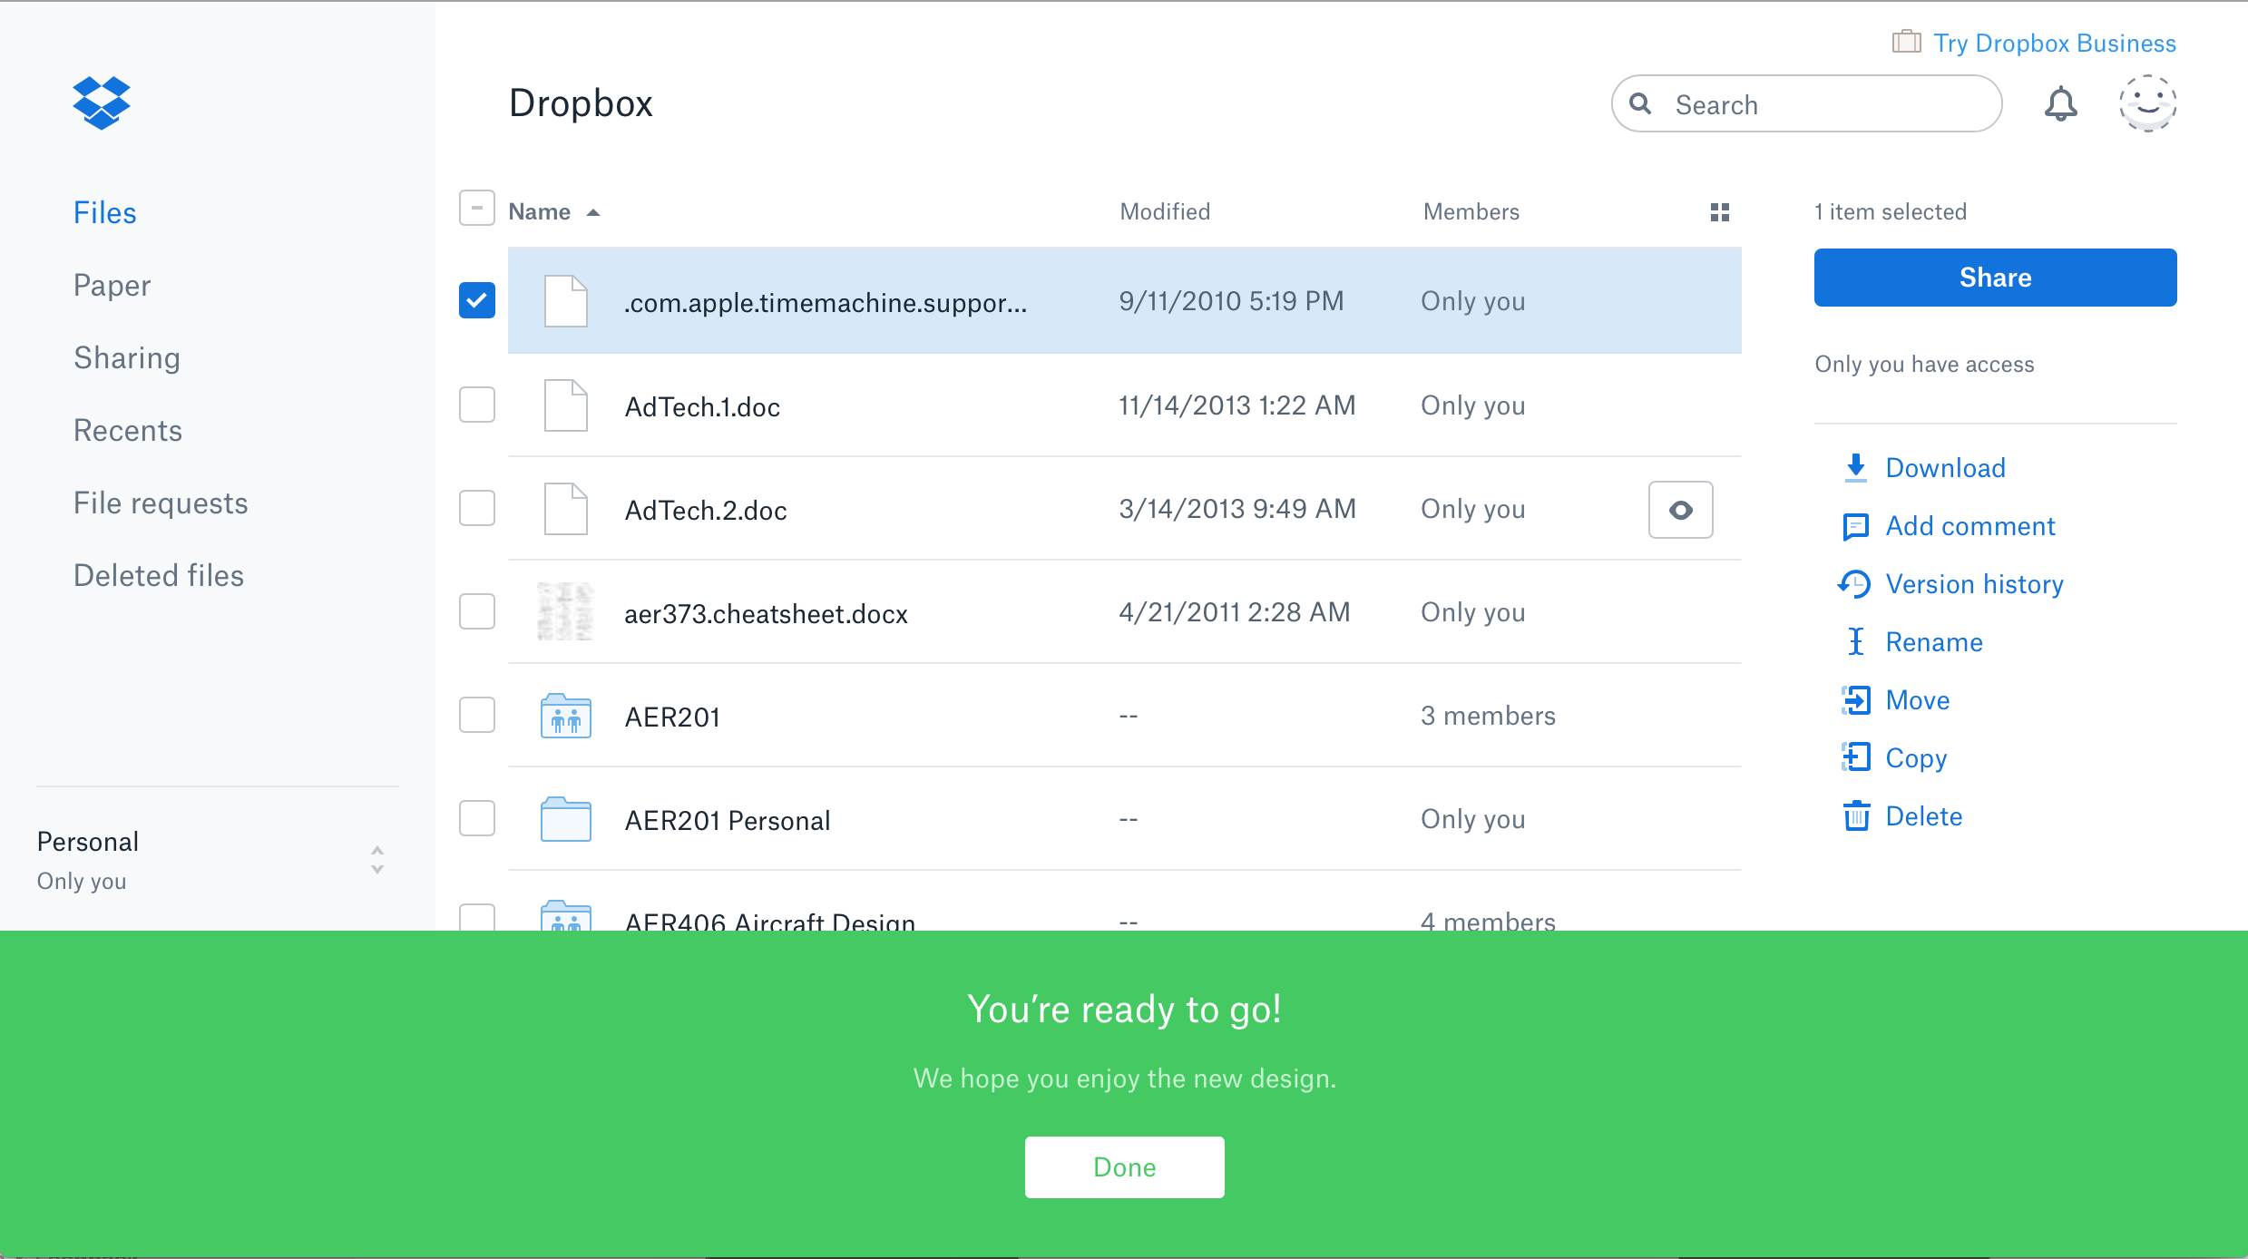Check the AER201 Personal checkbox
This screenshot has height=1259, width=2248.
(476, 818)
